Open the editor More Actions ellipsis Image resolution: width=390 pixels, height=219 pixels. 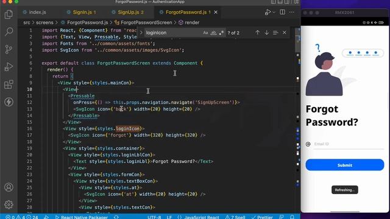point(292,12)
